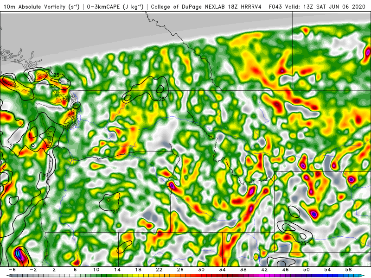The width and height of the screenshot is (371, 278).
Task: Click the "10" colorbar tick label
Action: click(96, 270)
